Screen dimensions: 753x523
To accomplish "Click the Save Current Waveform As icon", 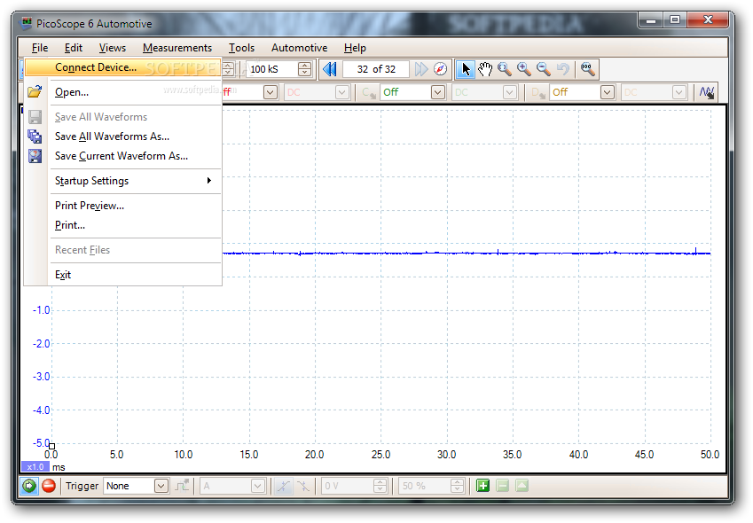I will 35,156.
